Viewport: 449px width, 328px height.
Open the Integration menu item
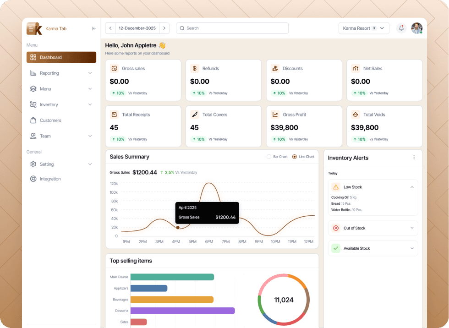[61, 179]
